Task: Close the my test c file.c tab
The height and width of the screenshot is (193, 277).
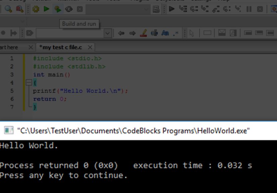Action: click(90, 47)
